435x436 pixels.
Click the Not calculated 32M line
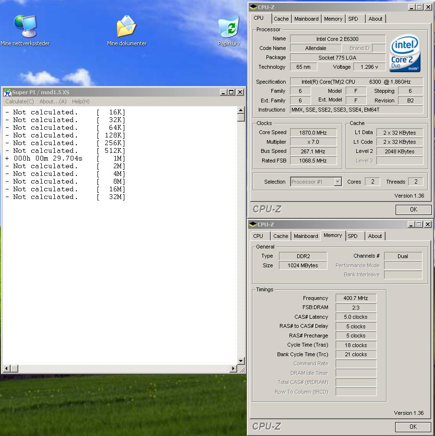click(x=65, y=197)
